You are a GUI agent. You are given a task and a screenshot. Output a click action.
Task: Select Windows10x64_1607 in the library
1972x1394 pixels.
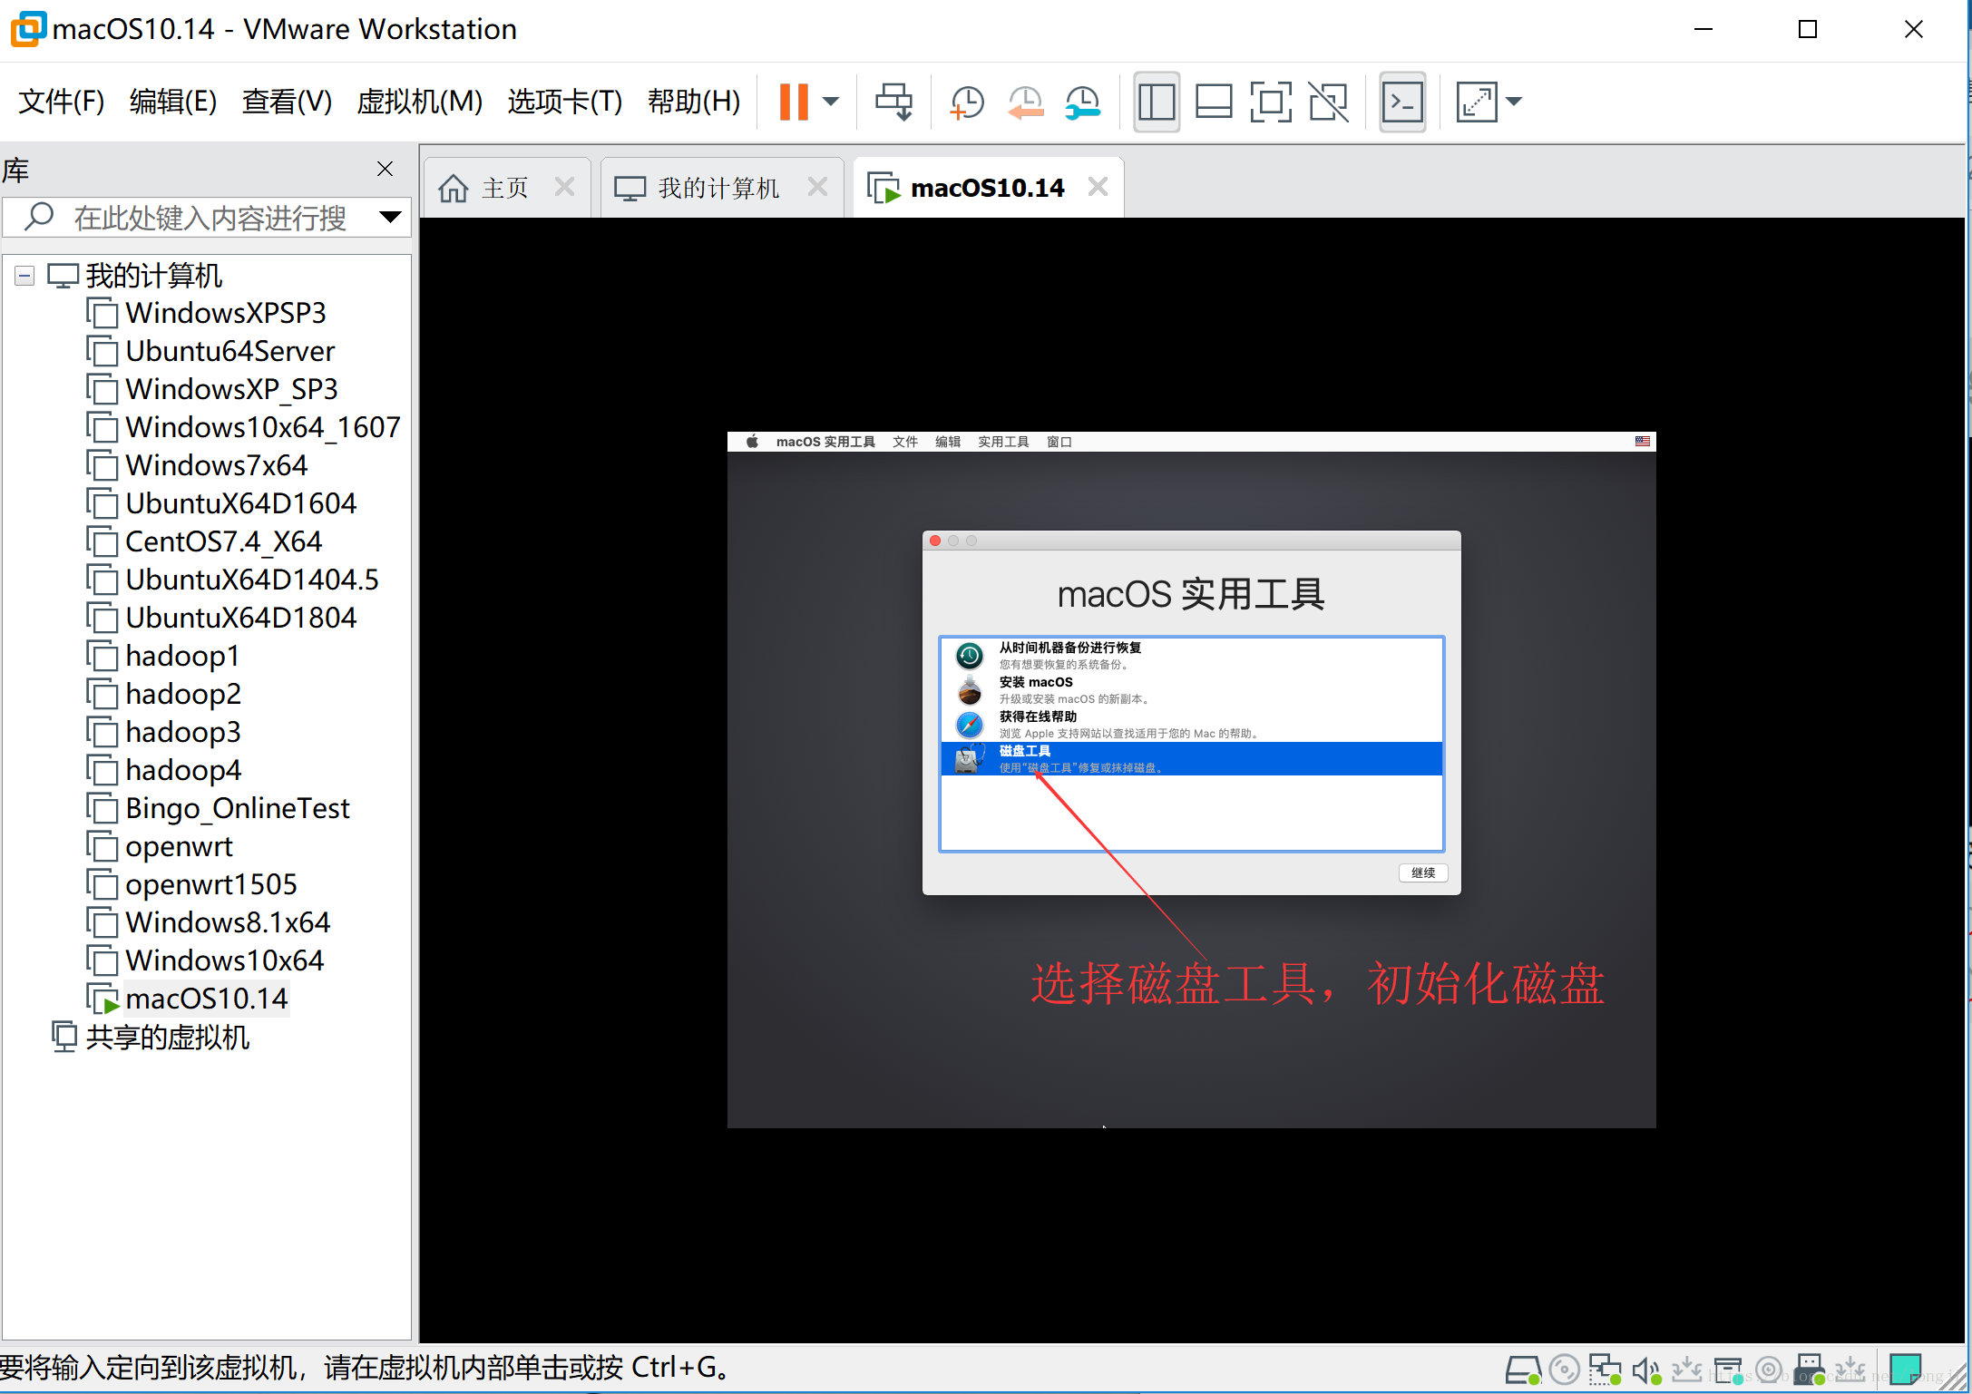(262, 427)
